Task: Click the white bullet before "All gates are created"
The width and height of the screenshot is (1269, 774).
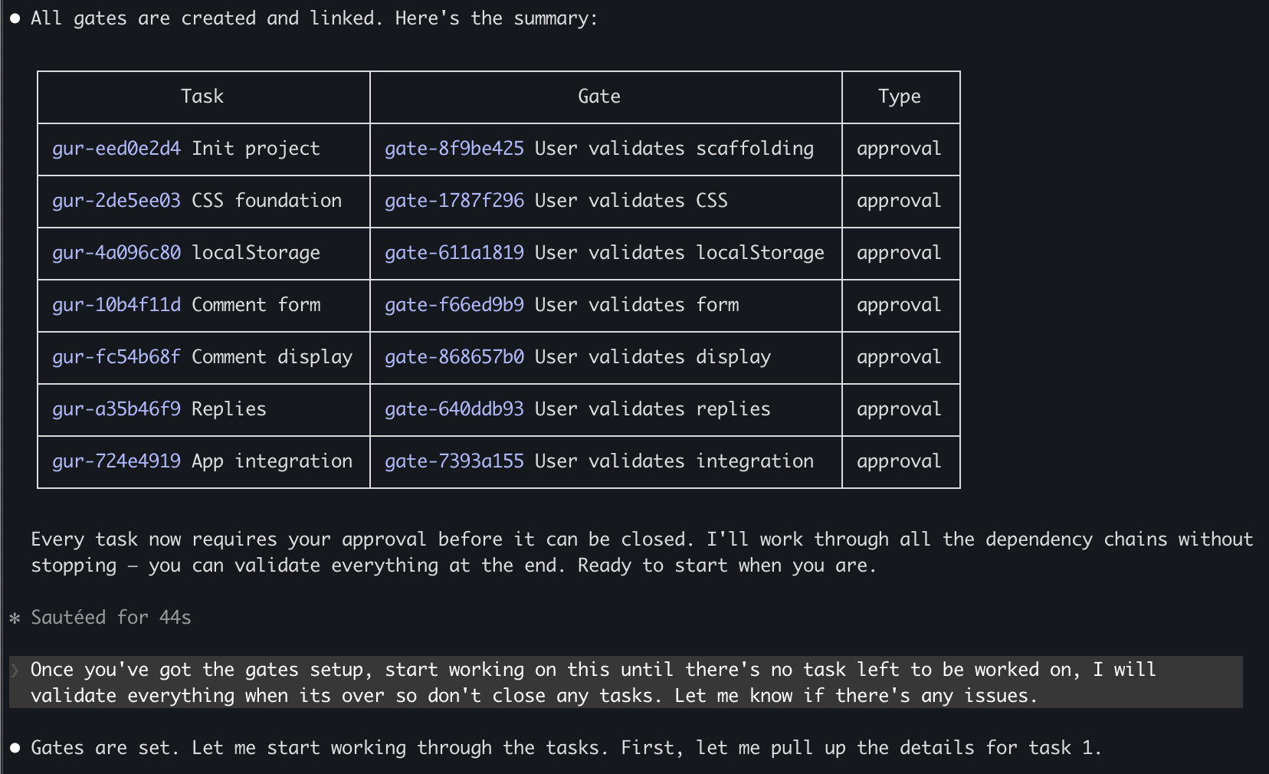Action: [x=15, y=19]
